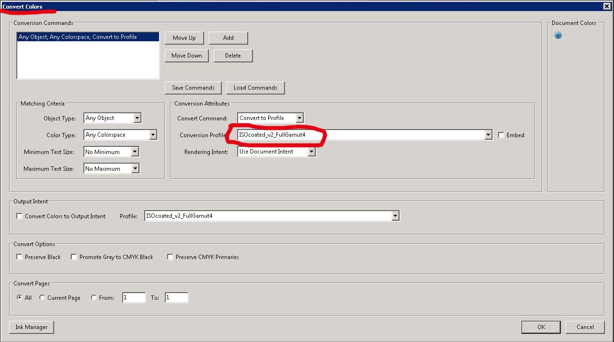Click the Move Up button
614x342 pixels.
tap(184, 38)
